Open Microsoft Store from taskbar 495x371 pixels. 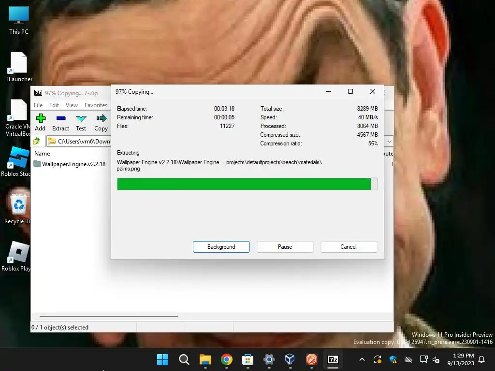247,359
